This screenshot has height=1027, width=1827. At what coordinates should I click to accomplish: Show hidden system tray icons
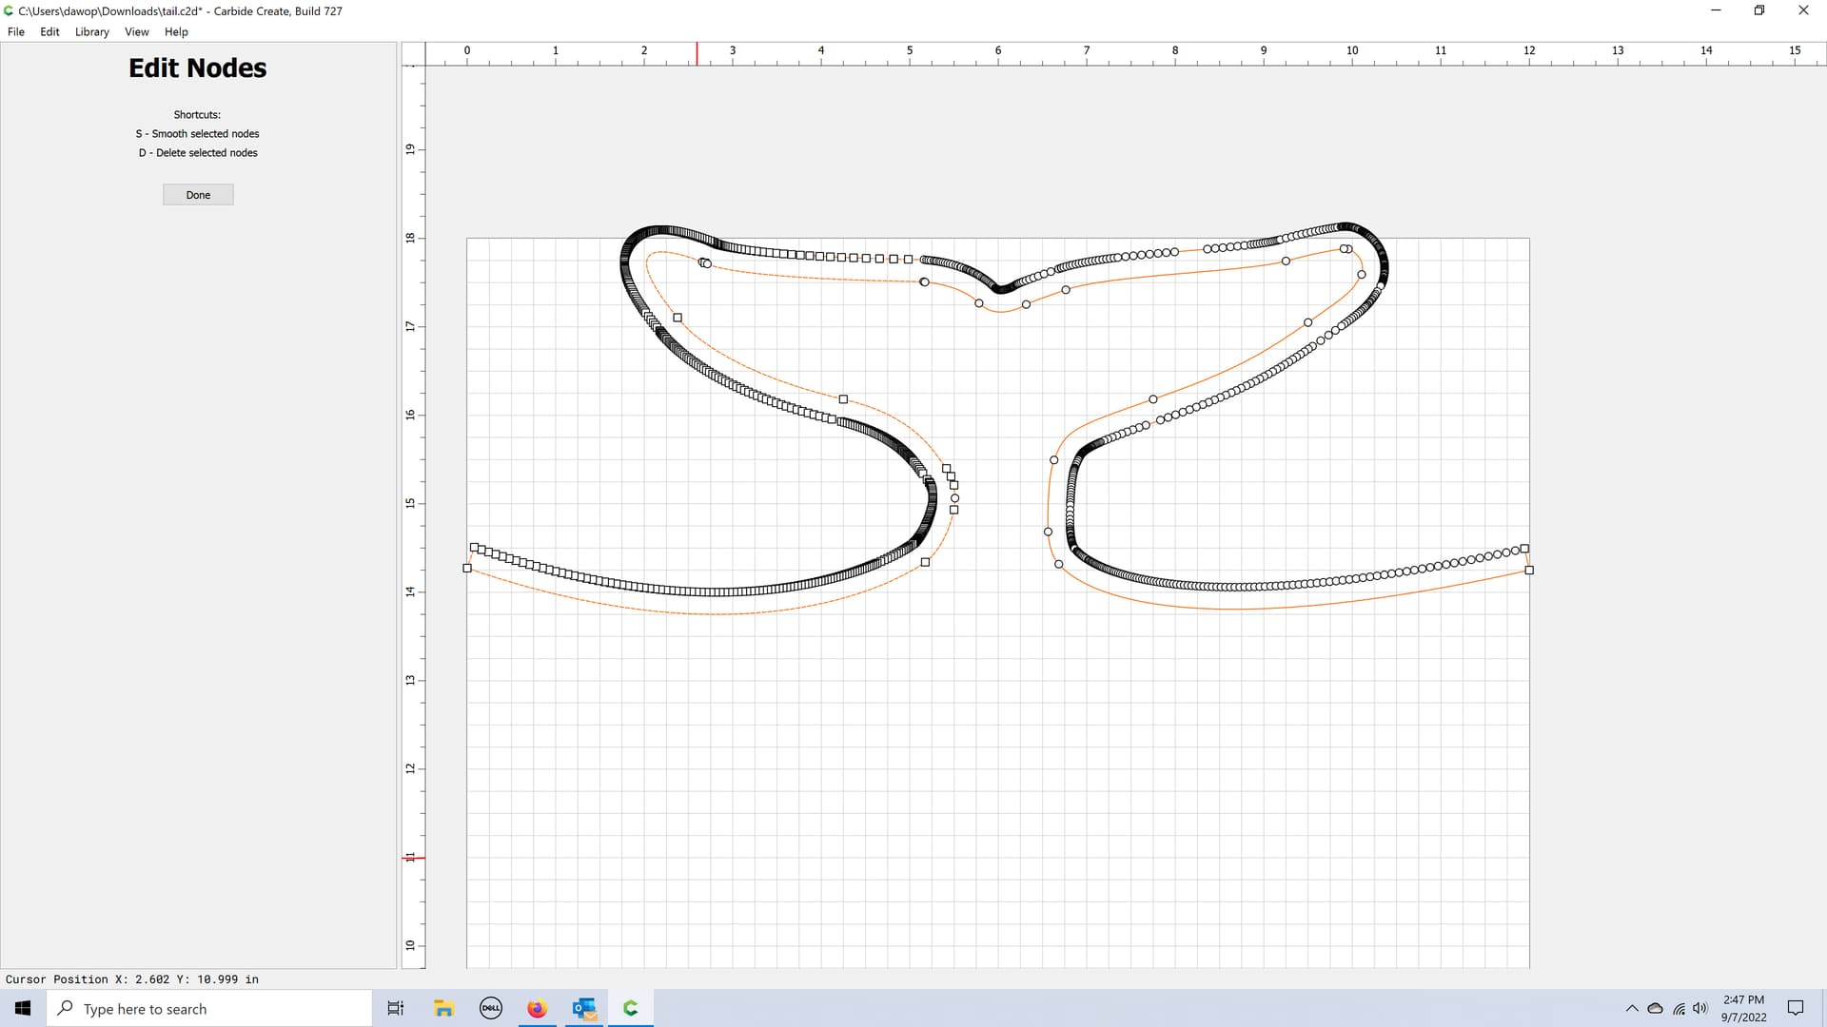1632,1008
